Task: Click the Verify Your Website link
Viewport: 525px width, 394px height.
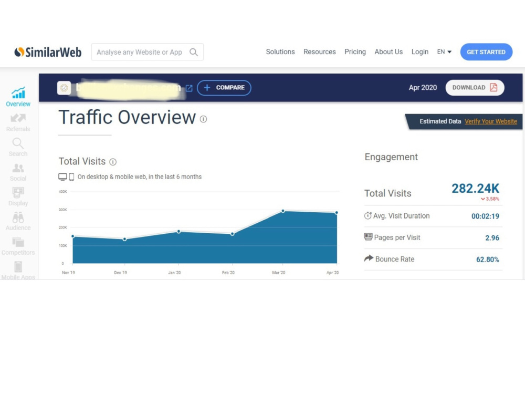Action: click(x=490, y=122)
